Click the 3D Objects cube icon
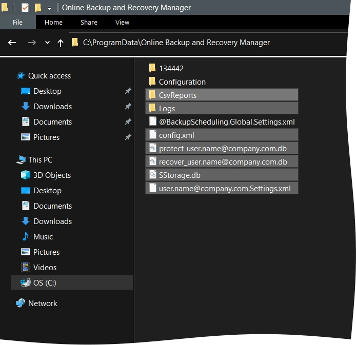The width and height of the screenshot is (356, 345). [26, 175]
